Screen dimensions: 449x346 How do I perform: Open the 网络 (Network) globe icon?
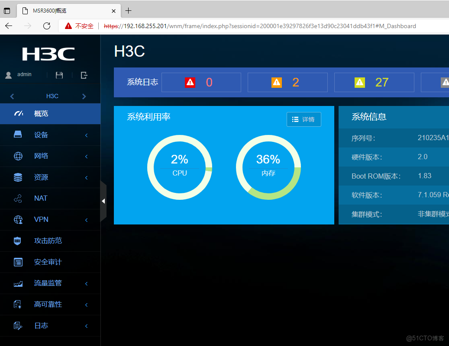click(17, 156)
